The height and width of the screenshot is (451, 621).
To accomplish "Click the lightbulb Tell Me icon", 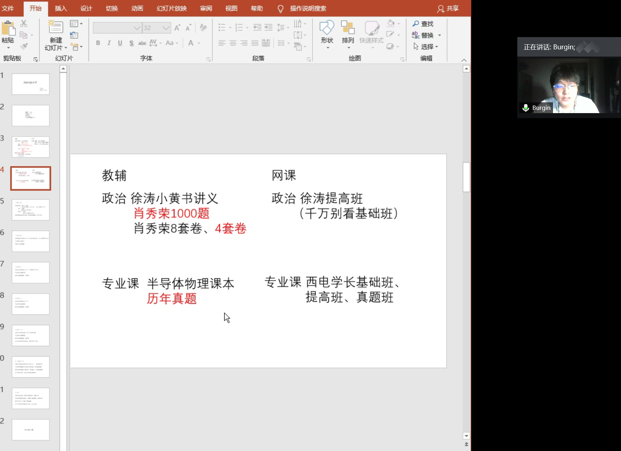I will pos(280,9).
